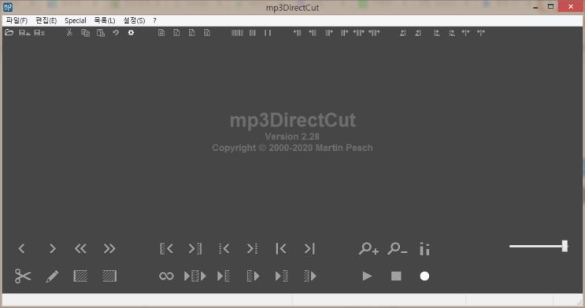The width and height of the screenshot is (585, 308).
Task: Open the 목록(L) menu
Action: 105,20
